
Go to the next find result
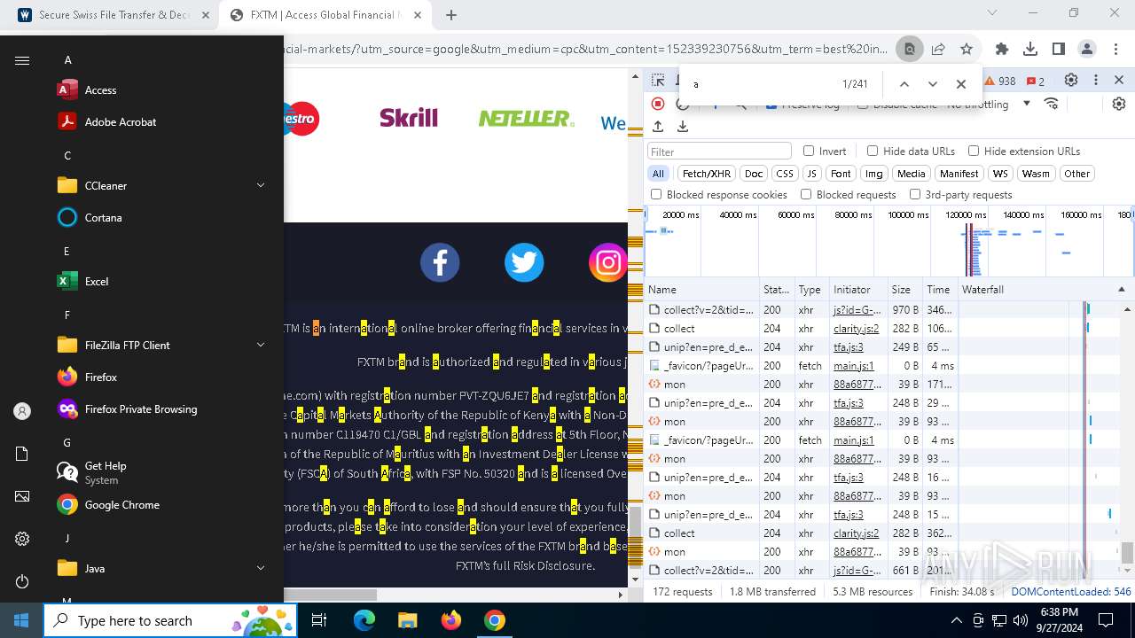(932, 84)
